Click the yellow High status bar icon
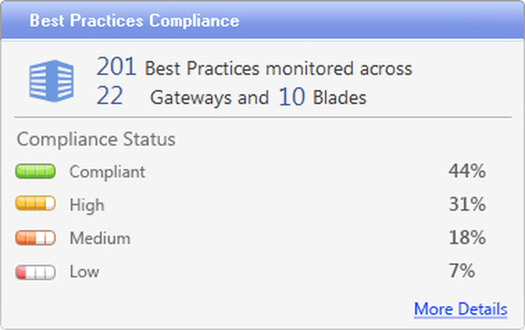 35,205
